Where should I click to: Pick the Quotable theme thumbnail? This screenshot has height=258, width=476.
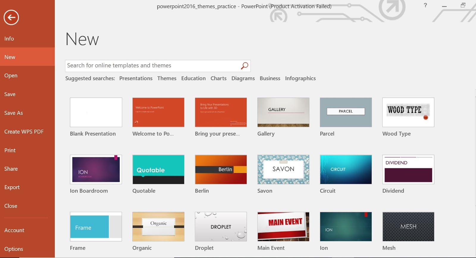coord(159,170)
